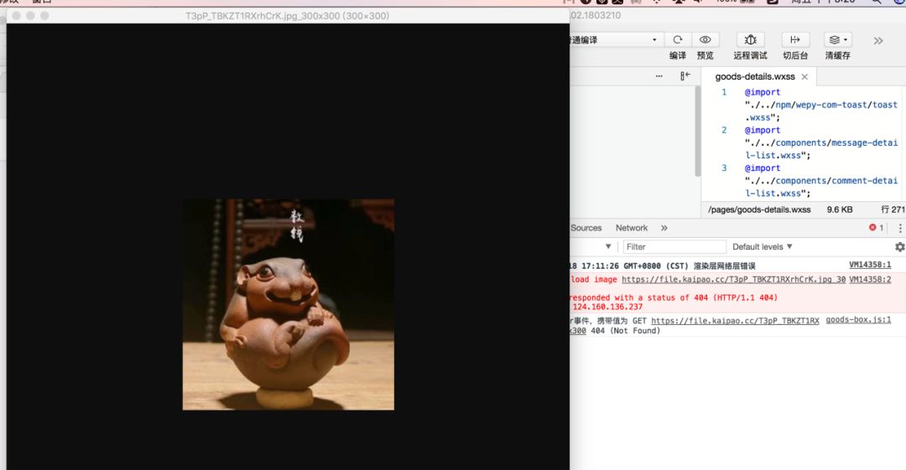Click the scrollbar of the file tree panel

[x=697, y=131]
